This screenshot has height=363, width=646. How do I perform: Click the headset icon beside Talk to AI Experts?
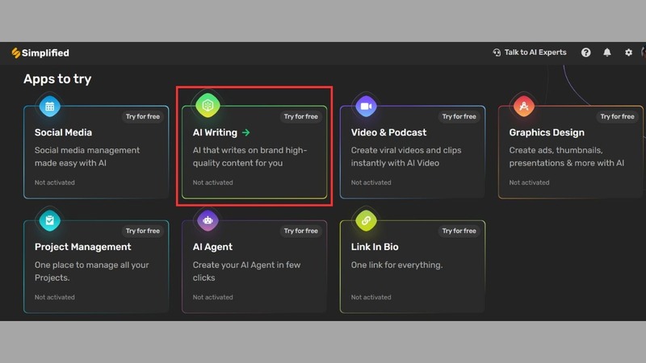pyautogui.click(x=497, y=52)
